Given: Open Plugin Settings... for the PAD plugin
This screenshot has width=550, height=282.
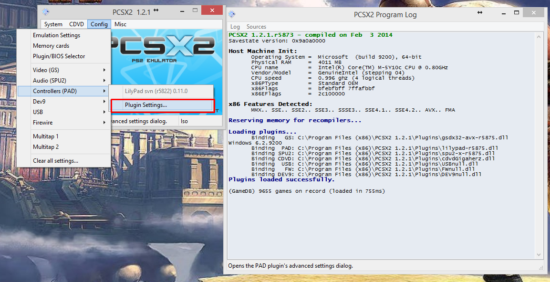Looking at the screenshot, I should [x=161, y=105].
